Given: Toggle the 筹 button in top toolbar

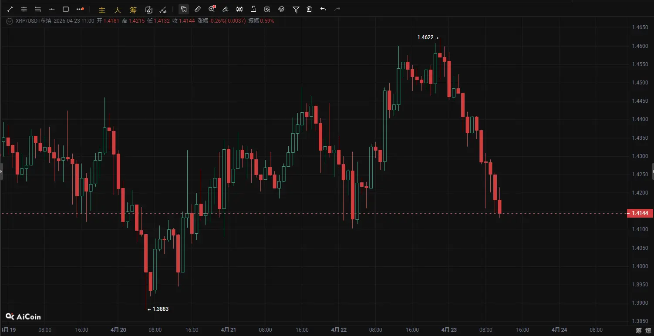Looking at the screenshot, I should pyautogui.click(x=133, y=9).
